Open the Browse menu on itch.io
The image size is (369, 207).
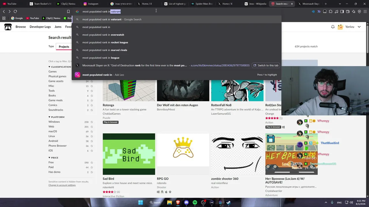[x=21, y=27]
